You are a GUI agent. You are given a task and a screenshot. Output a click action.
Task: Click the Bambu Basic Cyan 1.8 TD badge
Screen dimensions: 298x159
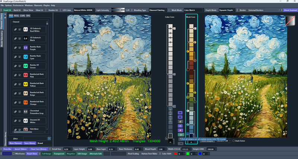26,57
